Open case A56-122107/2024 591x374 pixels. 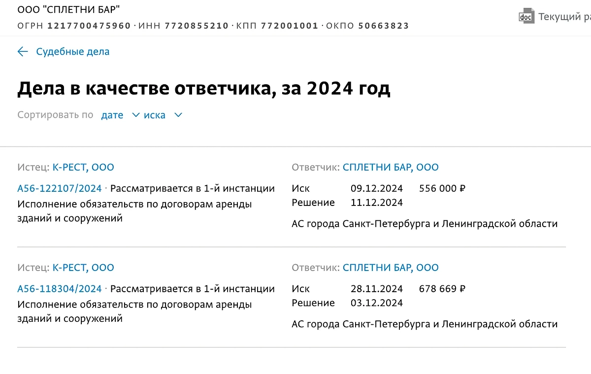[x=59, y=188]
